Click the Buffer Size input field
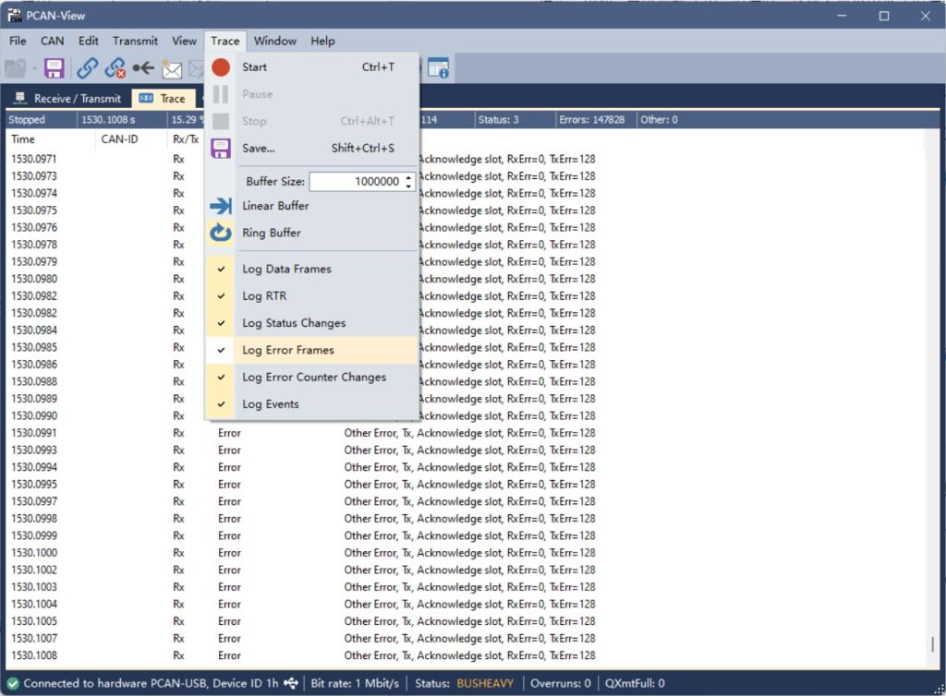 pyautogui.click(x=357, y=181)
